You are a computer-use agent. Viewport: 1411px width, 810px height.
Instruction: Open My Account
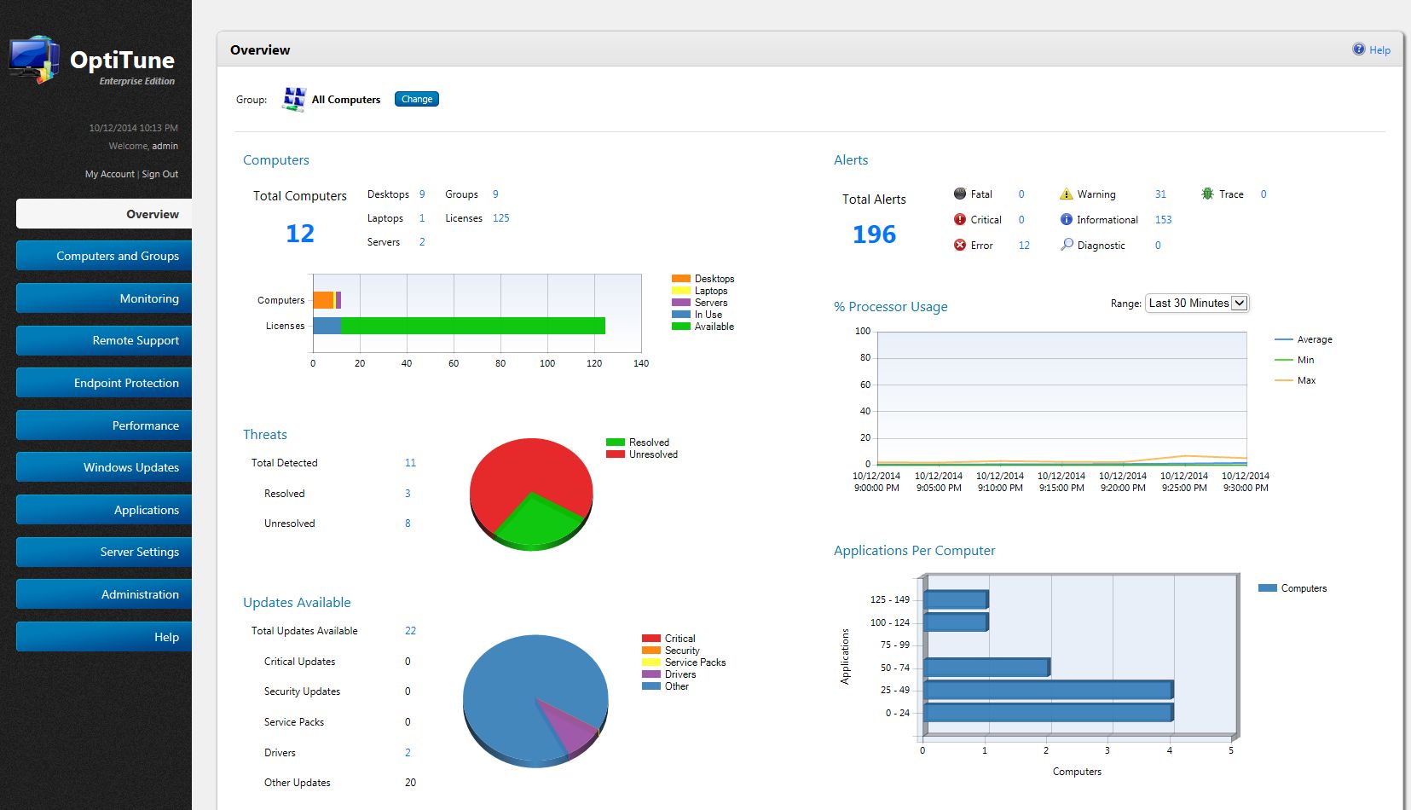click(109, 173)
